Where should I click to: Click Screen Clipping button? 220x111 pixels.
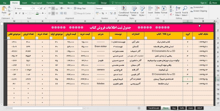tap(199, 11)
